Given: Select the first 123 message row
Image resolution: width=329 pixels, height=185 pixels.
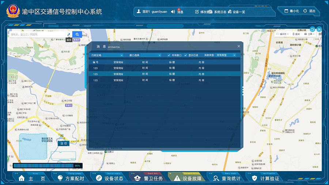Looking at the screenshot, I should (164, 68).
